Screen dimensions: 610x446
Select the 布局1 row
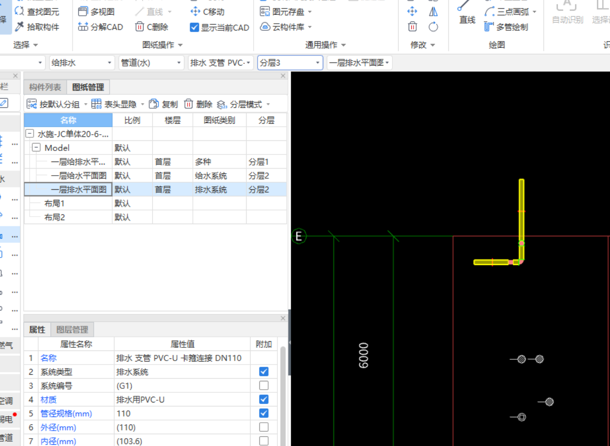pyautogui.click(x=155, y=203)
